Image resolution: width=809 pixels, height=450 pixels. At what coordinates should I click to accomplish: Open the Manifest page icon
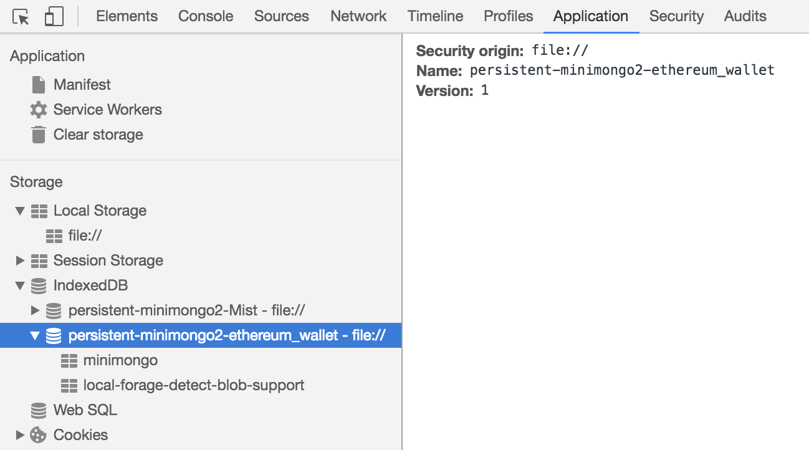[x=37, y=85]
